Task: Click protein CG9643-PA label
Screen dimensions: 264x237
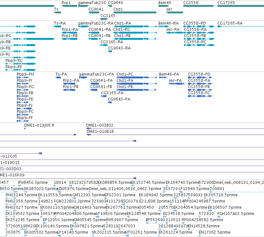Action: tap(119, 99)
